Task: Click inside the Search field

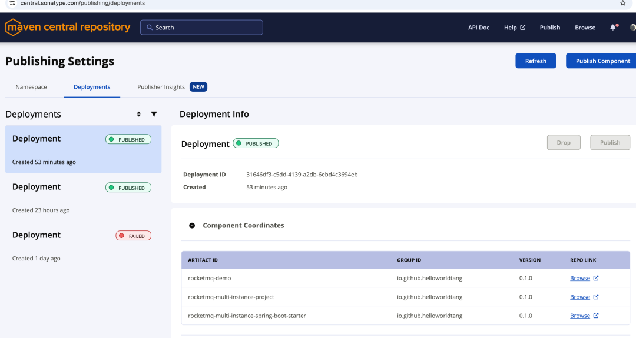Action: point(201,28)
